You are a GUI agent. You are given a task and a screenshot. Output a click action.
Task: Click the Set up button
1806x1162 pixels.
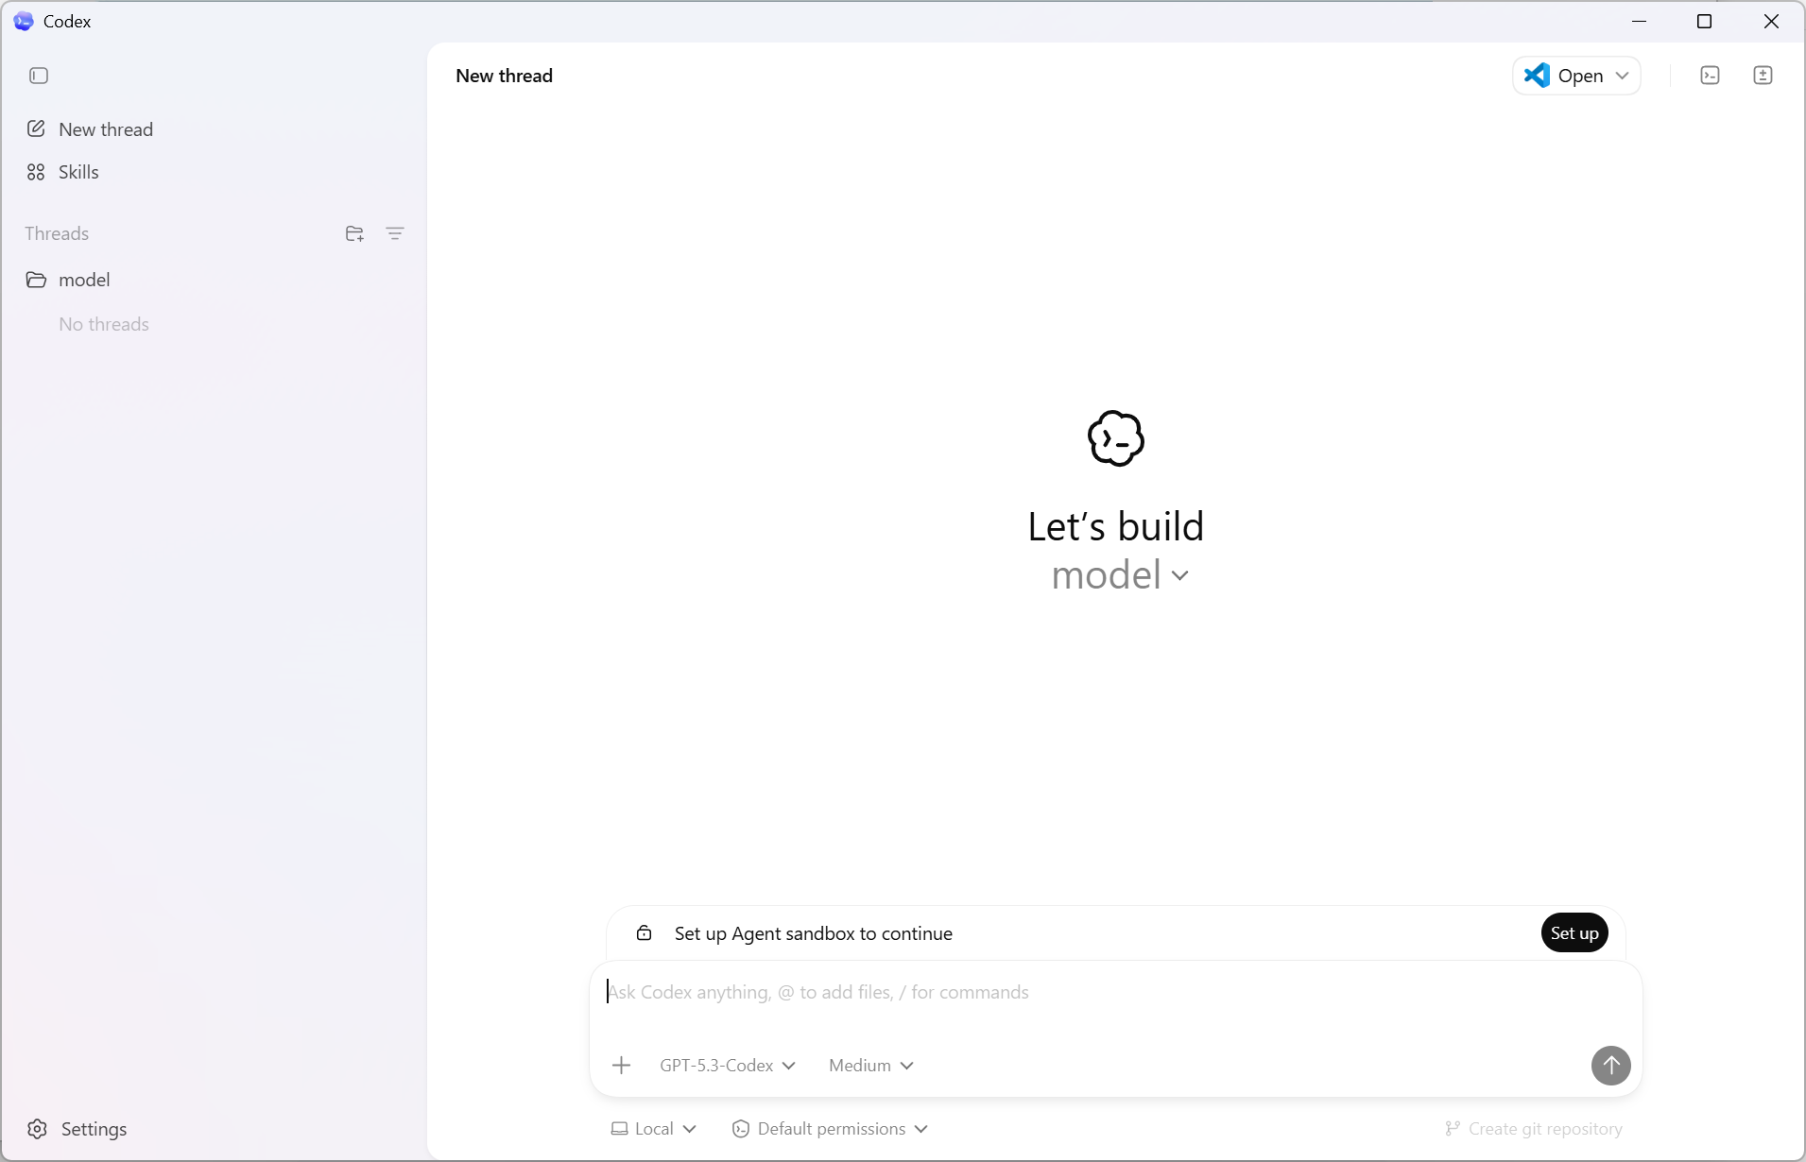1574,933
